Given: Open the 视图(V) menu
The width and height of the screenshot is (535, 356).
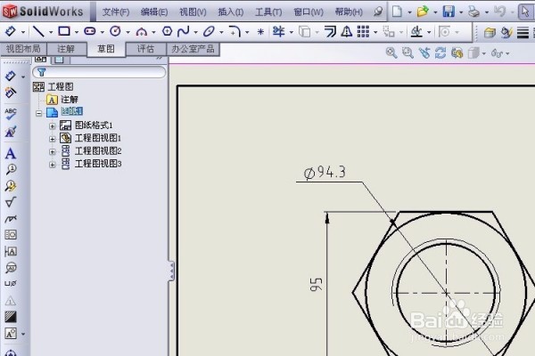Looking at the screenshot, I should [193, 12].
